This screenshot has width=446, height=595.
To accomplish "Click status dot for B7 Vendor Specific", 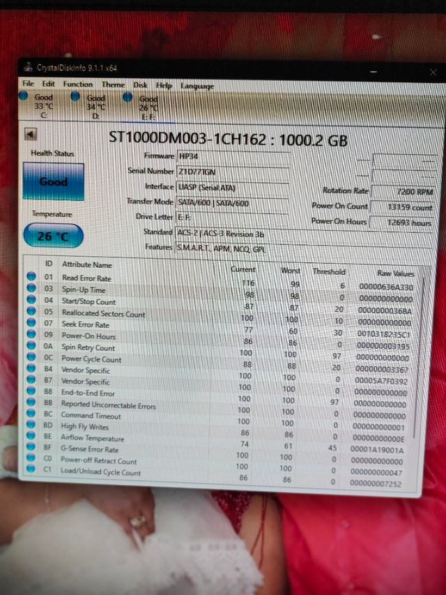I will pos(31,379).
